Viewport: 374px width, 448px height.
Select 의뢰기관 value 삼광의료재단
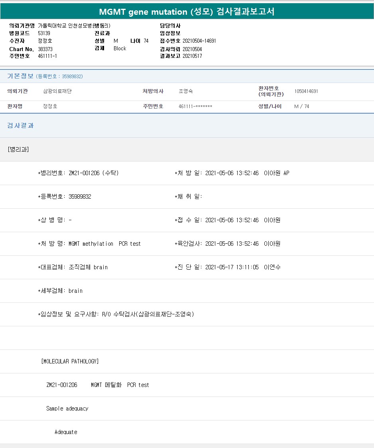57,91
